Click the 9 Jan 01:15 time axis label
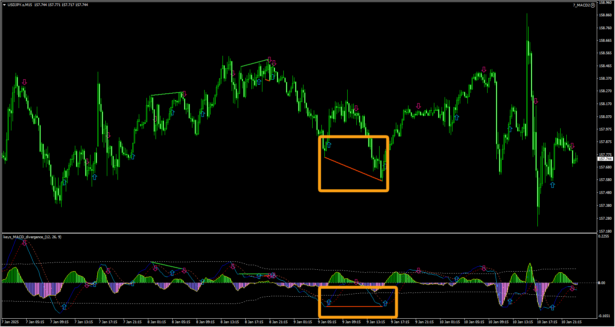 tap(303, 322)
